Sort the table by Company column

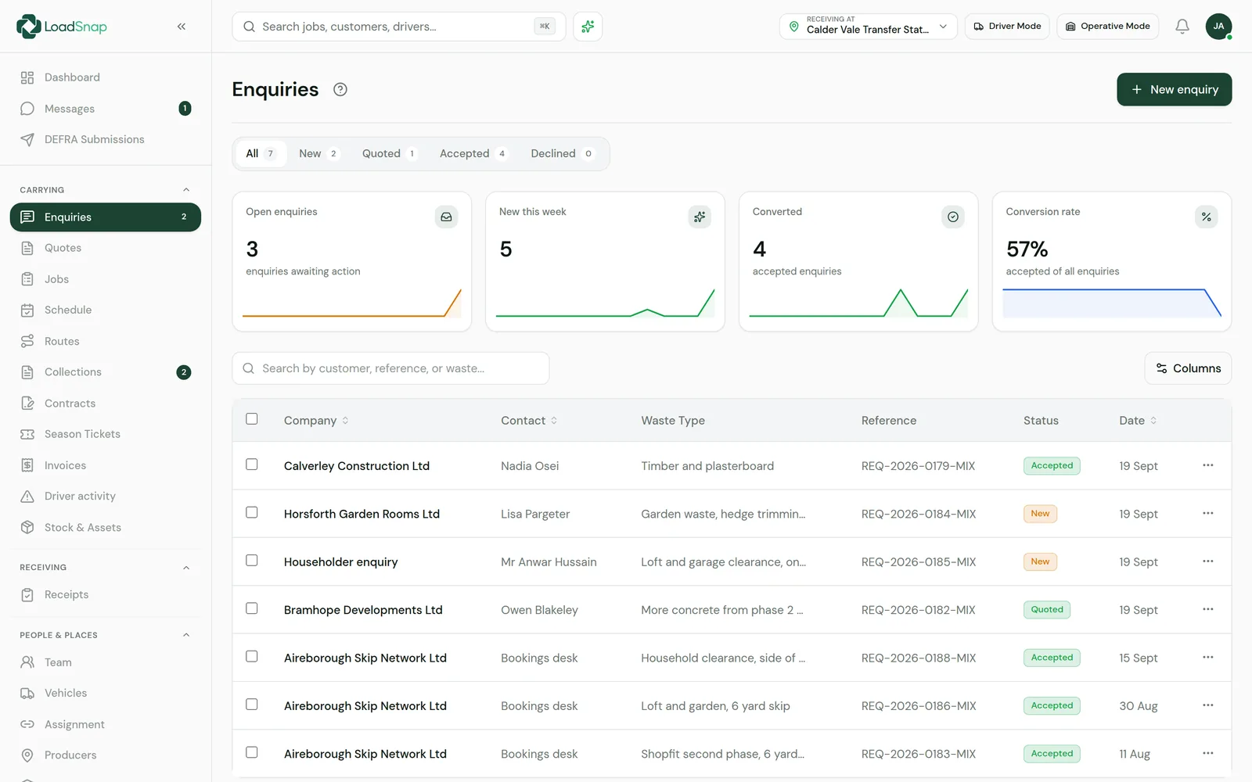(x=316, y=421)
